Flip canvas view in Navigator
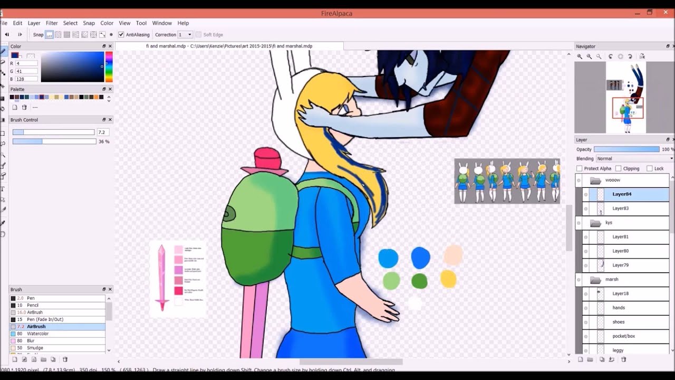Image resolution: width=675 pixels, height=380 pixels. [x=642, y=56]
